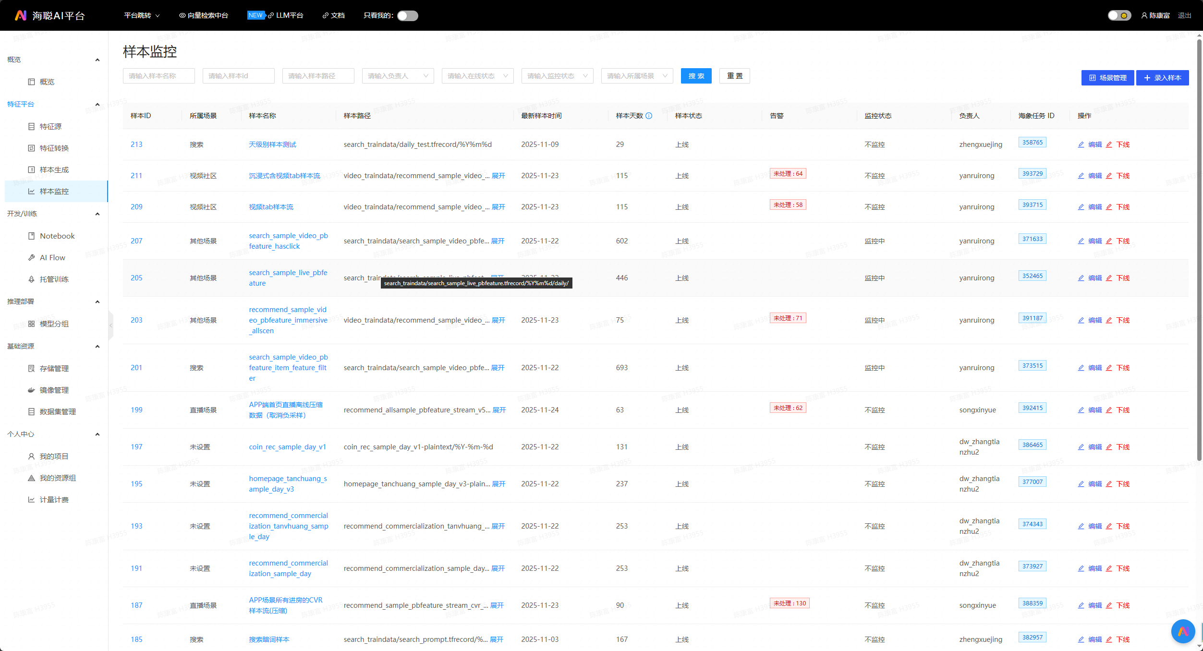
Task: Click the 请输入样本名称 input field
Action: [x=158, y=76]
